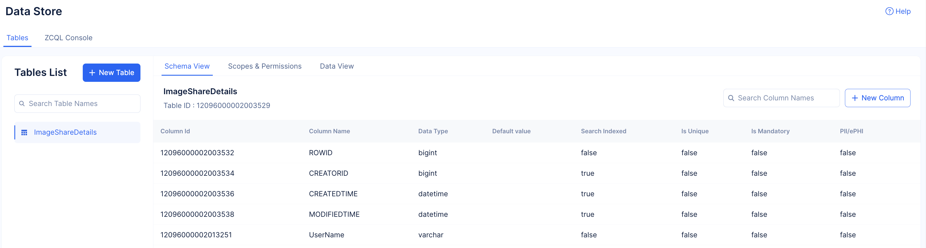Select ImageShareDetails in the Tables List
Viewport: 926px width, 248px height.
coord(65,132)
